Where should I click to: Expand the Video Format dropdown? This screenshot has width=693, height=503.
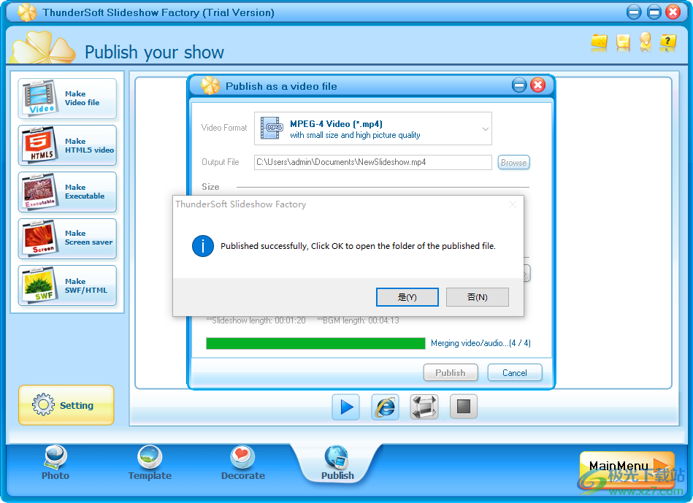[x=486, y=128]
